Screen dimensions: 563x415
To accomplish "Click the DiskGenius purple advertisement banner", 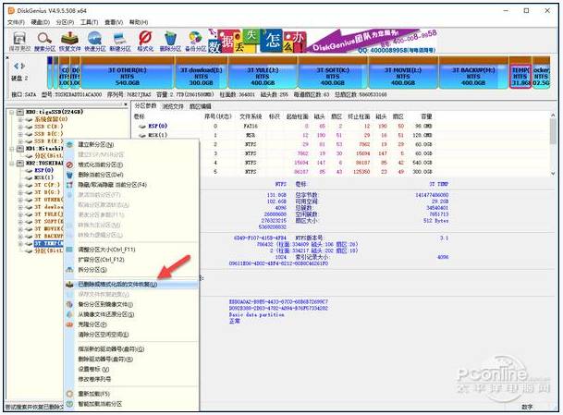I will (x=372, y=42).
